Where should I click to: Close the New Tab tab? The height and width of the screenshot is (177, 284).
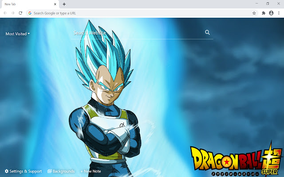tap(55, 4)
